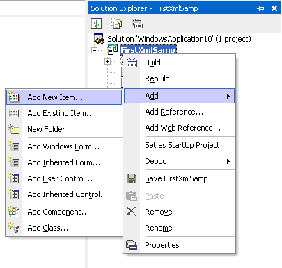Click the New Folder icon in submenu
The width and height of the screenshot is (282, 268).
pyautogui.click(x=14, y=129)
